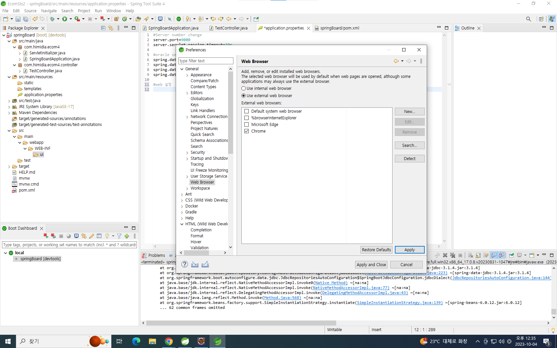Screen dimensions: 557x348
Task: Click the Save All toolbar icon
Action: (x=25, y=19)
